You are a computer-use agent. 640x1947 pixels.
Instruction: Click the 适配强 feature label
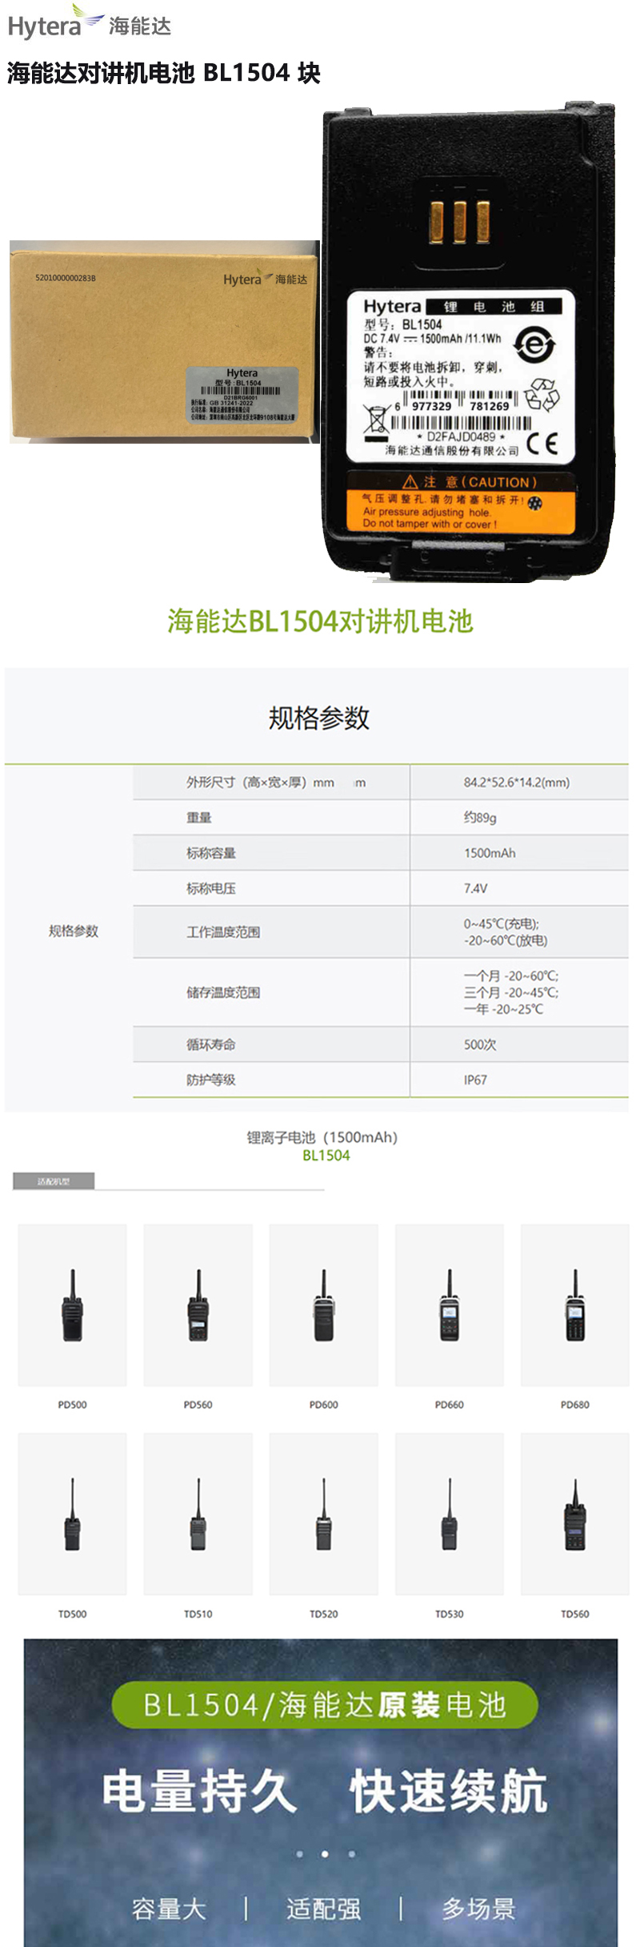coord(323,1909)
